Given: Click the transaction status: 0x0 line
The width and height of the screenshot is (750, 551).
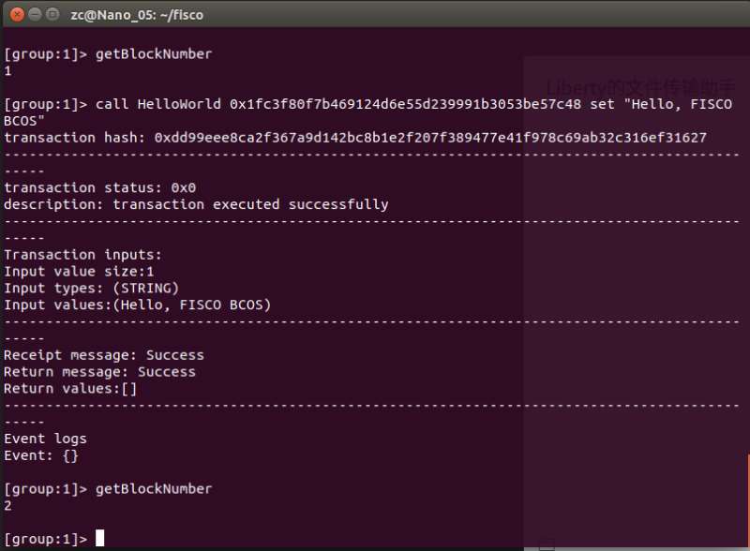Looking at the screenshot, I should [x=100, y=187].
